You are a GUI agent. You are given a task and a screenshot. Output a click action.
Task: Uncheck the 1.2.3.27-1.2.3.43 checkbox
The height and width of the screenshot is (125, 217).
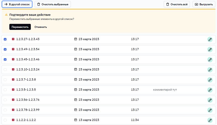point(5,39)
